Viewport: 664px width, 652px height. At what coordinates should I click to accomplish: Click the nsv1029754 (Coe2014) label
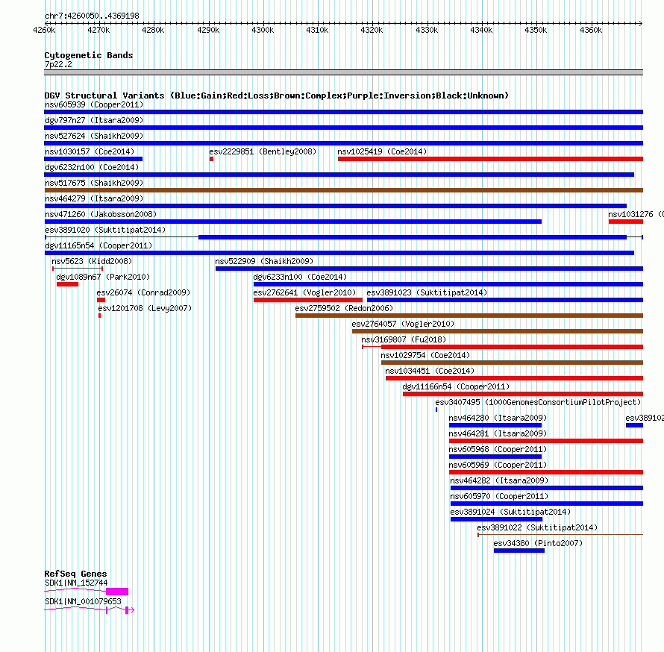pyautogui.click(x=425, y=355)
